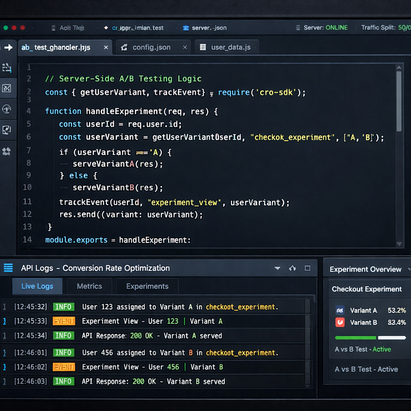Click the code editor scroll down arrow

[x=399, y=244]
